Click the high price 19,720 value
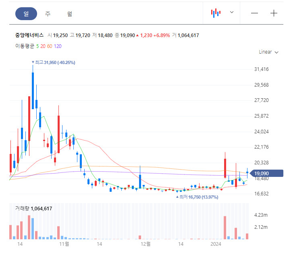The width and height of the screenshot is (289, 253). [x=83, y=35]
